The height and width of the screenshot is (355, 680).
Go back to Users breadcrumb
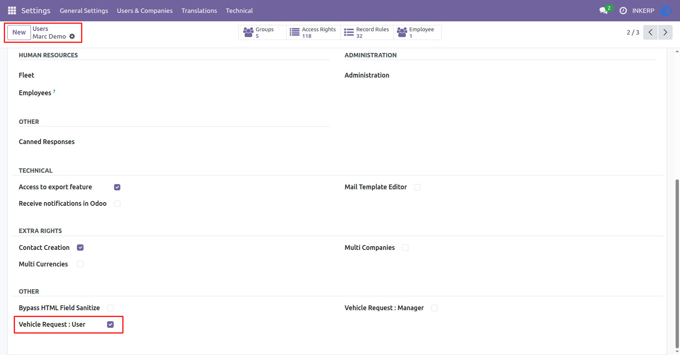coord(40,29)
